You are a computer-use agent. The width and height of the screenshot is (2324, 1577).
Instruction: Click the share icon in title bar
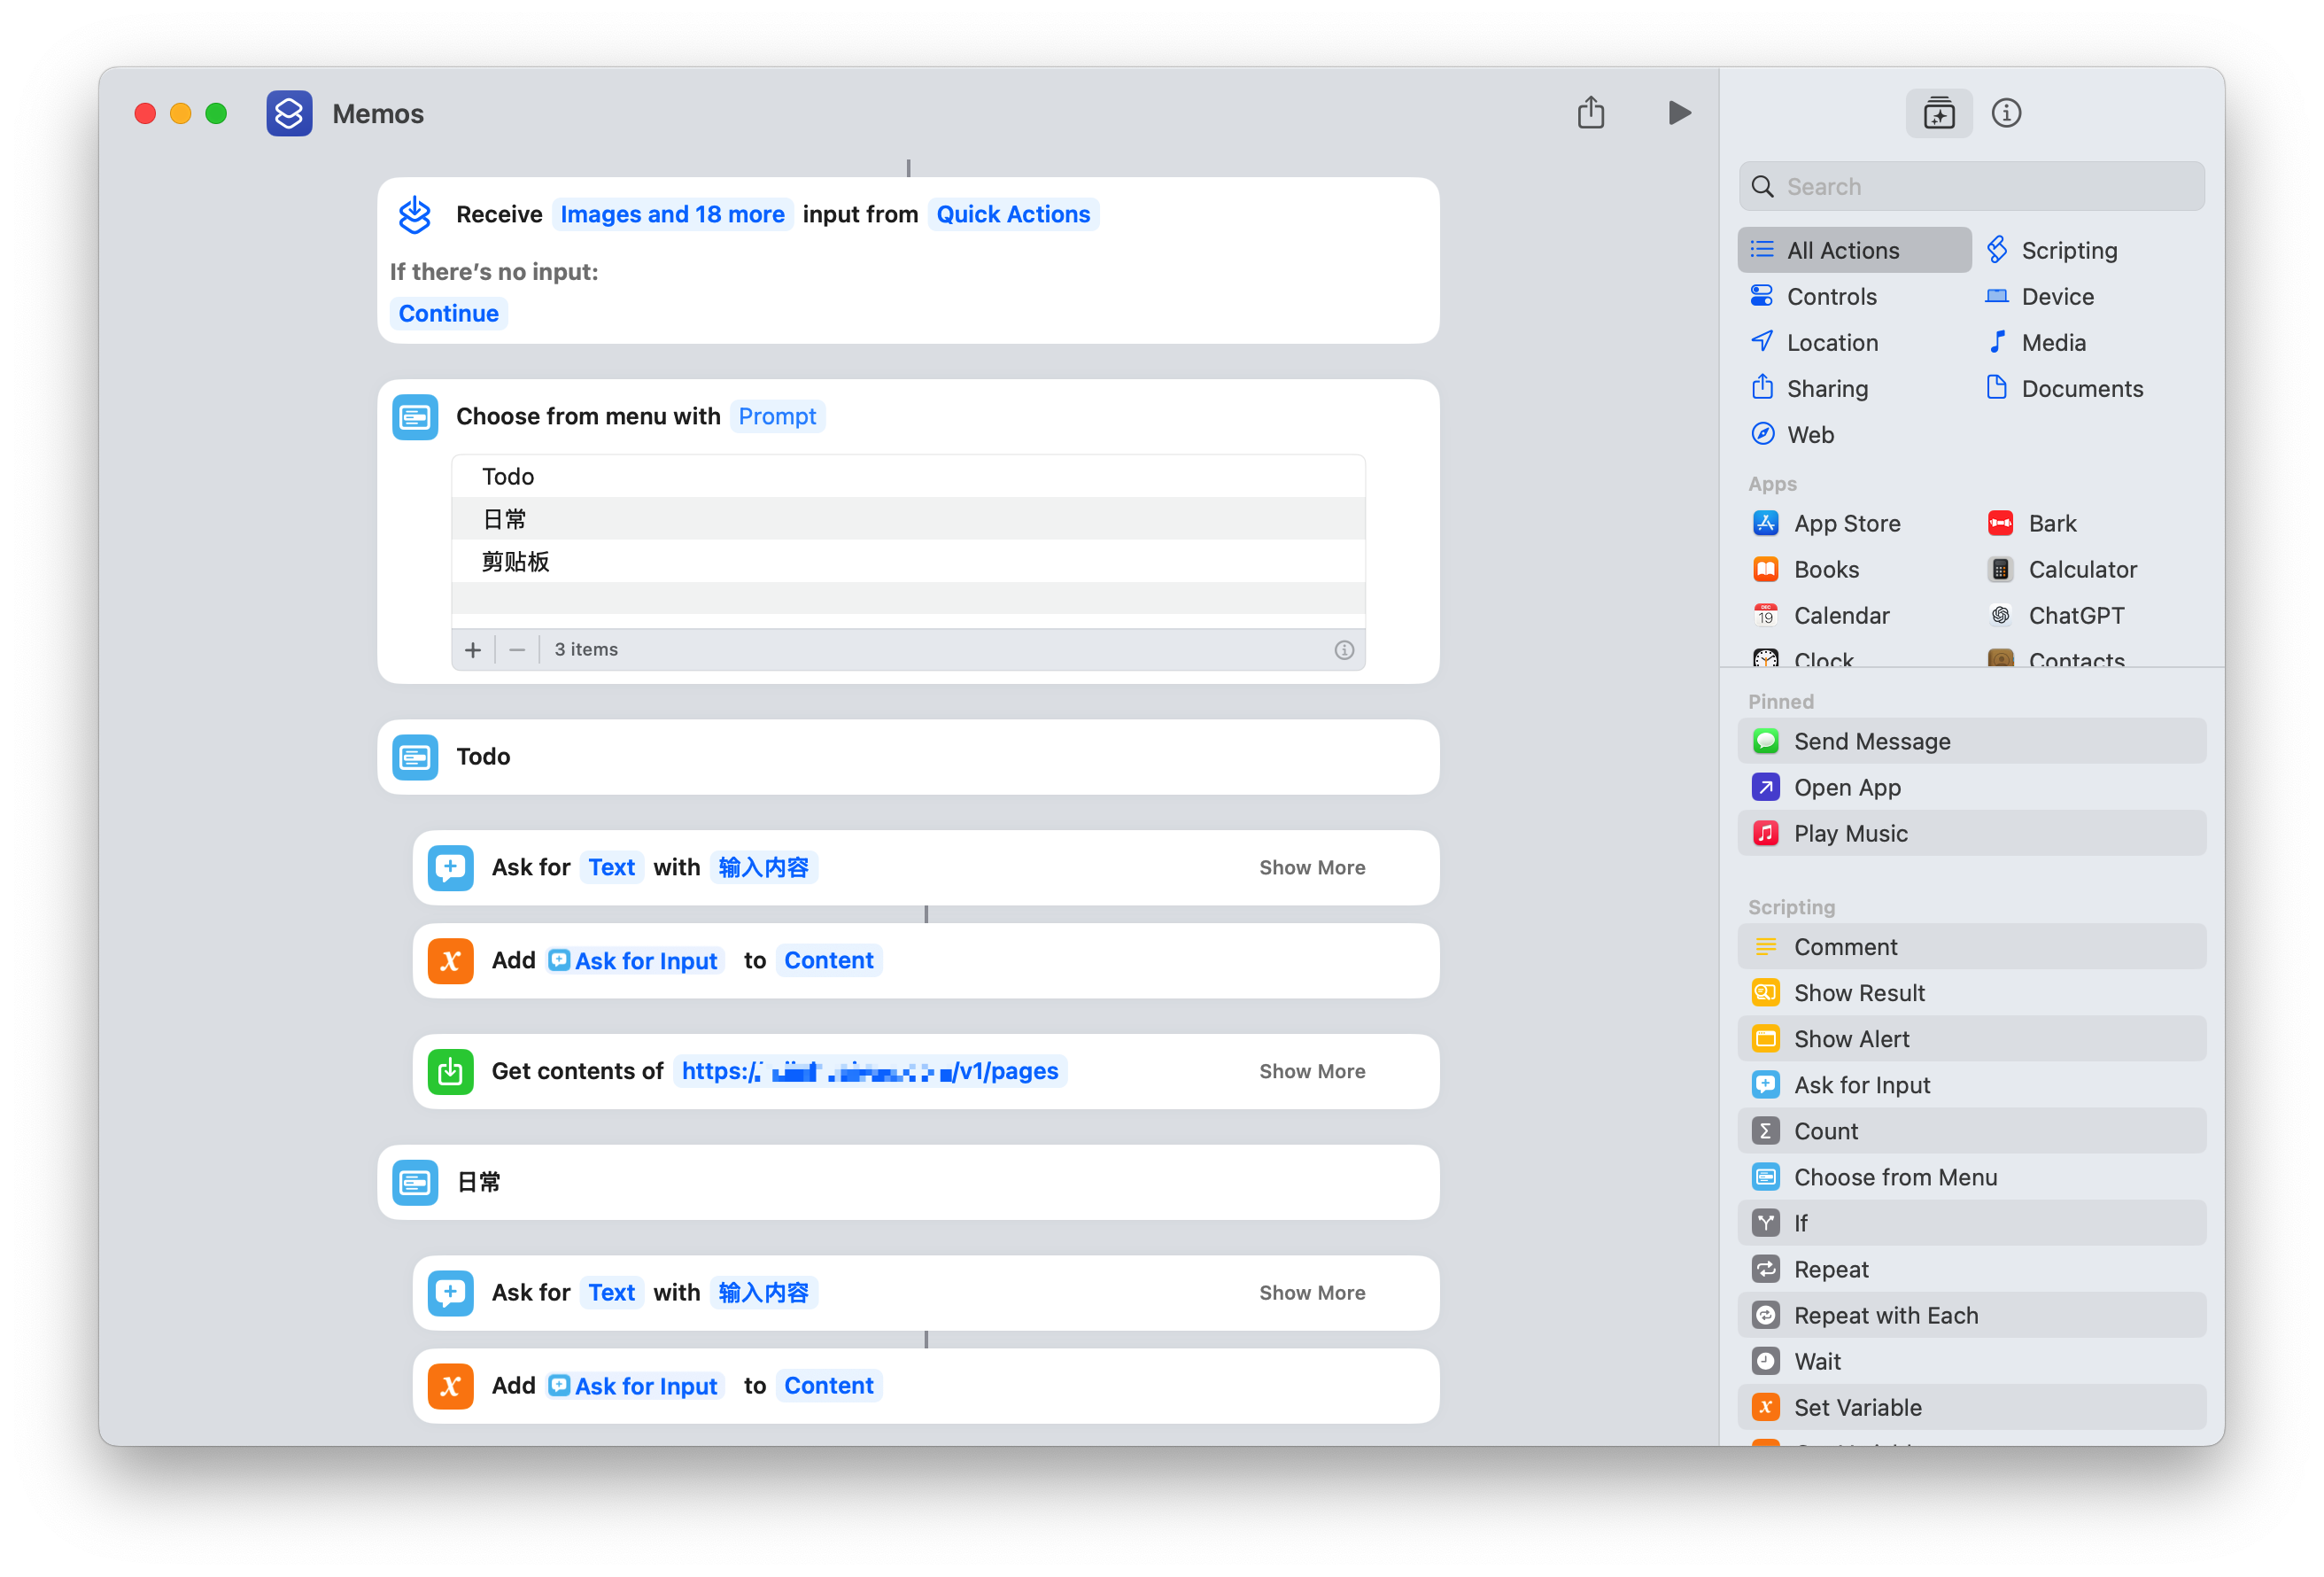tap(1590, 112)
